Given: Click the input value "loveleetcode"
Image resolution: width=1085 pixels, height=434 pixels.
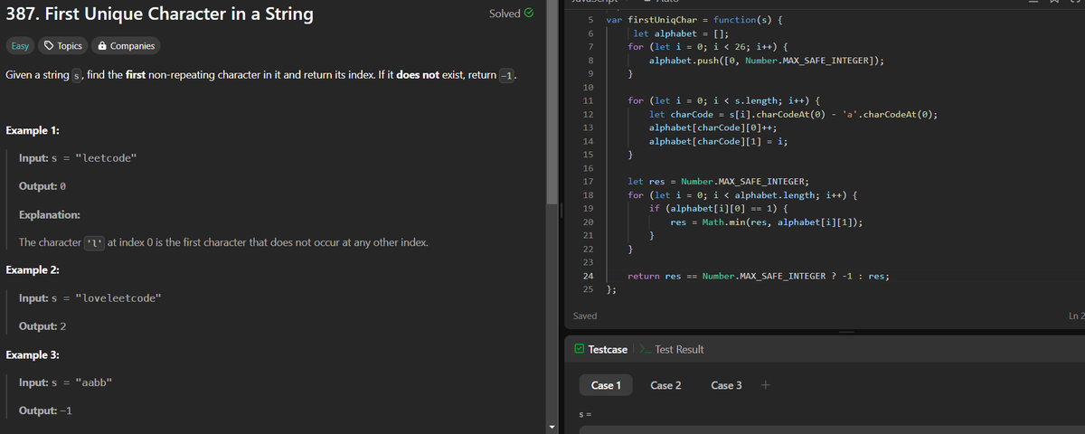Looking at the screenshot, I should (120, 298).
